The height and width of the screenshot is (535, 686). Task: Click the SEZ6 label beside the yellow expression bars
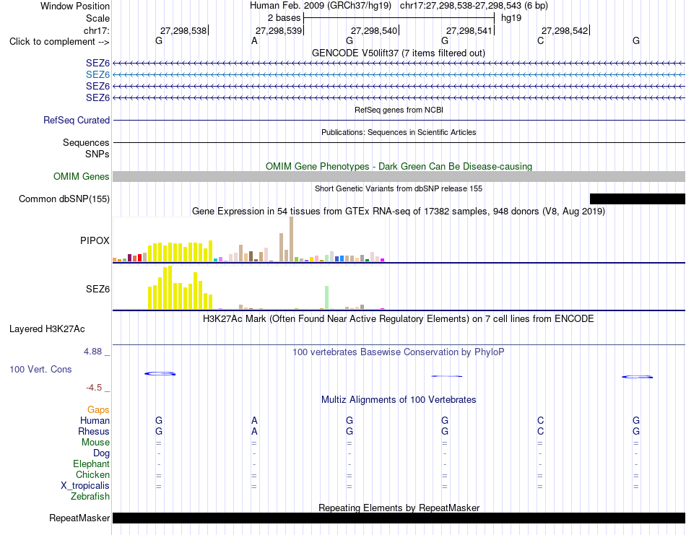(97, 289)
